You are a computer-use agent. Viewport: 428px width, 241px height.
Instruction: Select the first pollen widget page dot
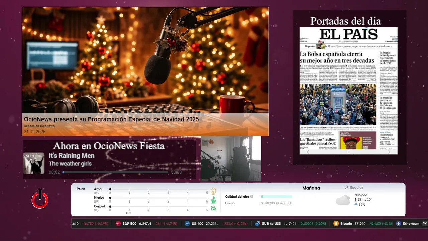click(x=126, y=213)
